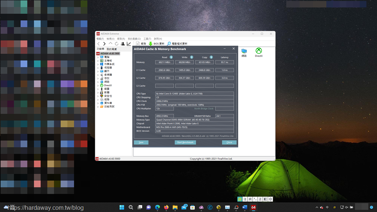
Task: Click the BIOS 更新 green arrow button
Action: [156, 43]
